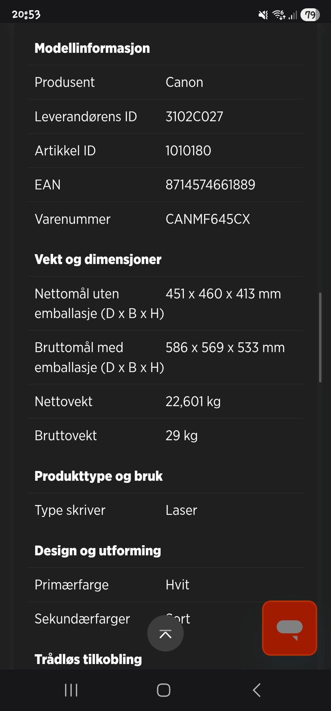Tap the Modellinformasjon section heading
Viewport: 331px width, 711px height.
click(92, 48)
